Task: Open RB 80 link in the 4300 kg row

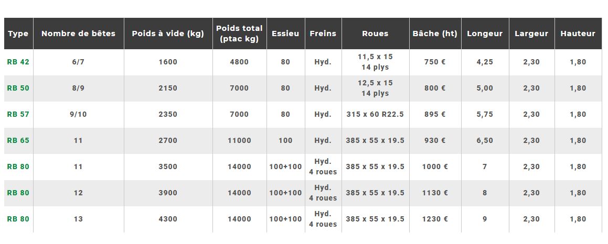Action: [x=18, y=219]
